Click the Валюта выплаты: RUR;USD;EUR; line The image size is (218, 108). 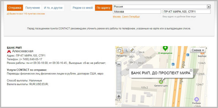pos(28,84)
